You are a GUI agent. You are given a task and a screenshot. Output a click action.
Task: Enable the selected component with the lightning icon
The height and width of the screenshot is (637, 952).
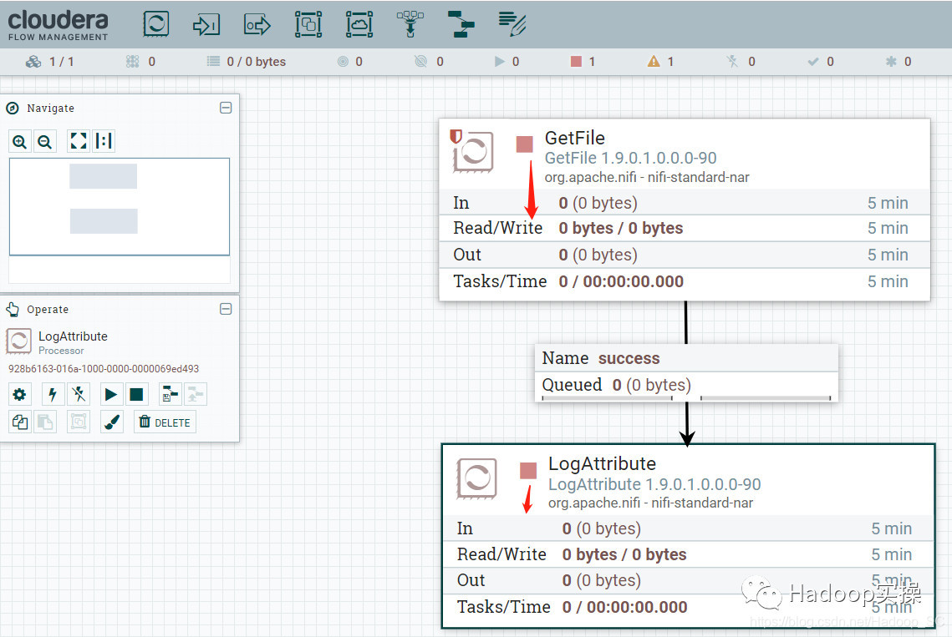coord(52,394)
